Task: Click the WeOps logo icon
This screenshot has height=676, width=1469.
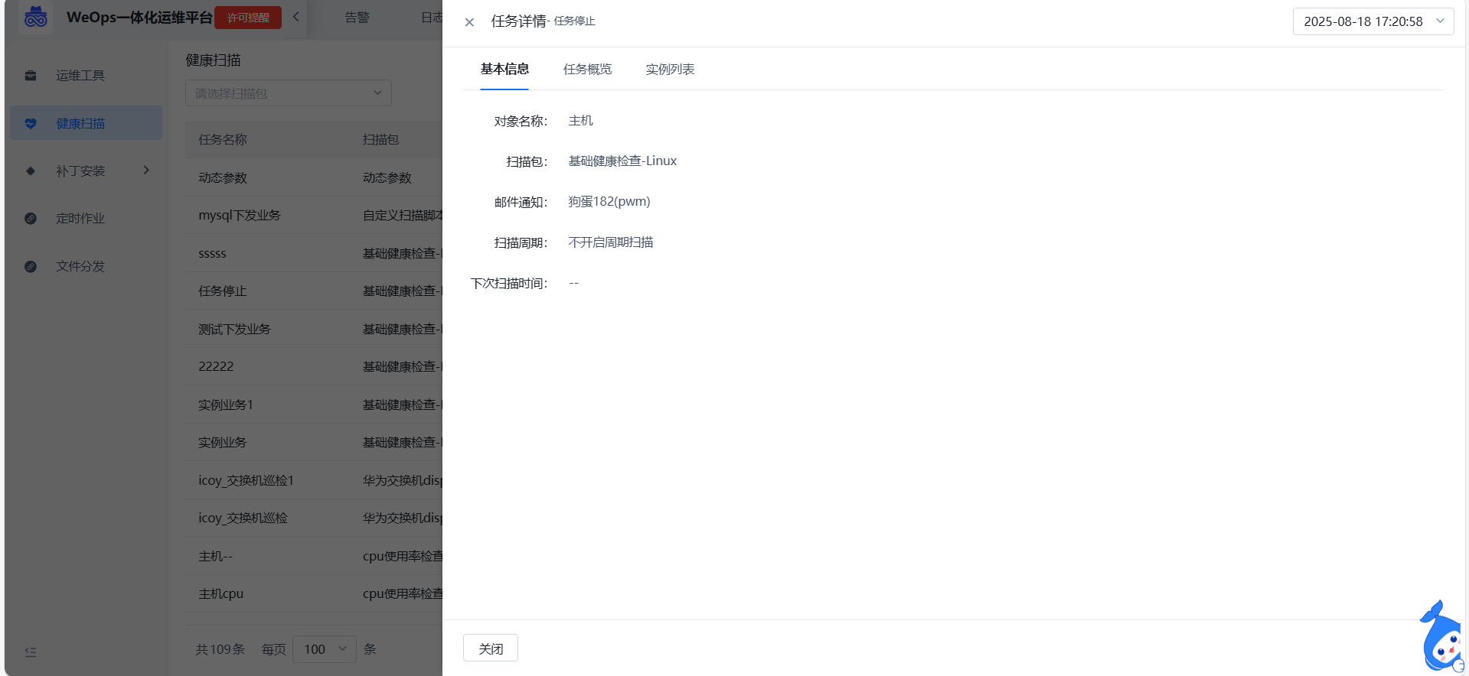Action: [35, 17]
